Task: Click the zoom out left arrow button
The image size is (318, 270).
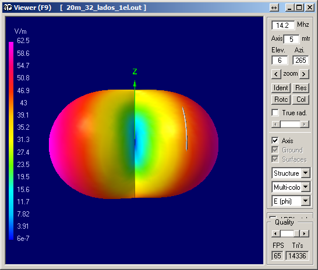Action: click(x=276, y=74)
